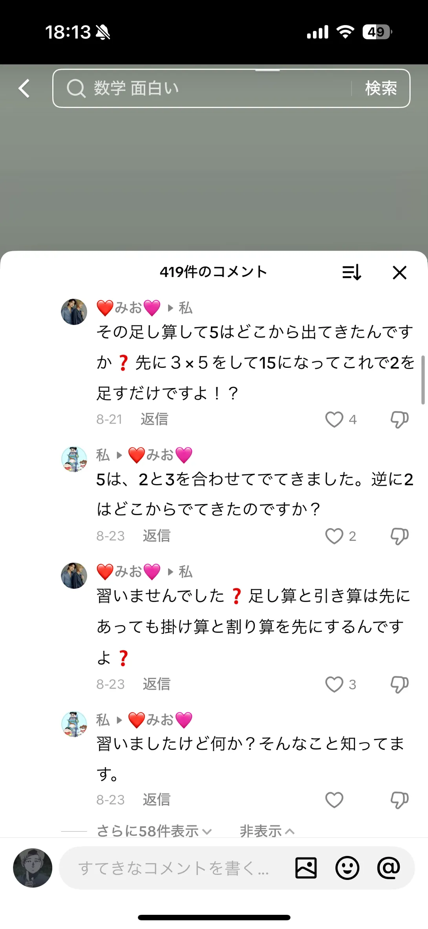428x929 pixels.
Task: Click the comments list scrollbar
Action: pos(423,380)
